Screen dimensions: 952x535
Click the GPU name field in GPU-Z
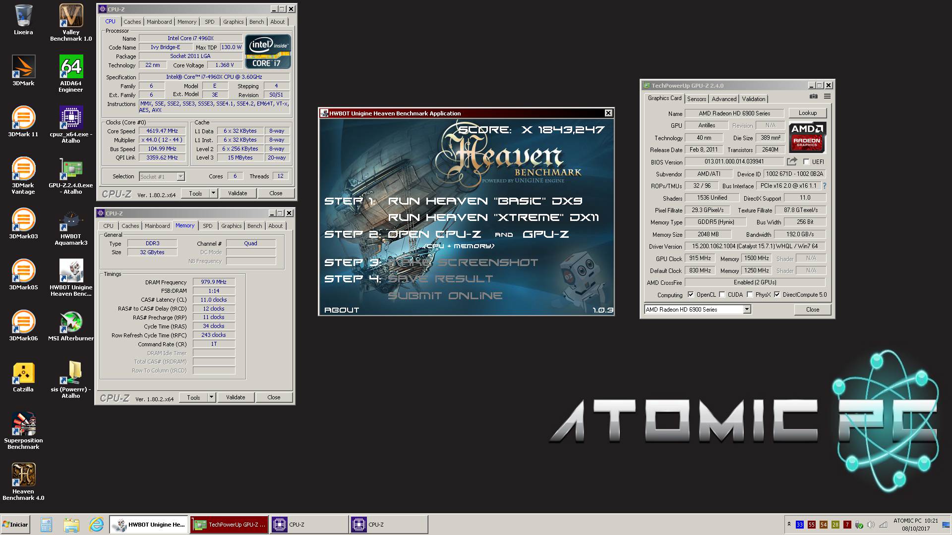tap(734, 113)
